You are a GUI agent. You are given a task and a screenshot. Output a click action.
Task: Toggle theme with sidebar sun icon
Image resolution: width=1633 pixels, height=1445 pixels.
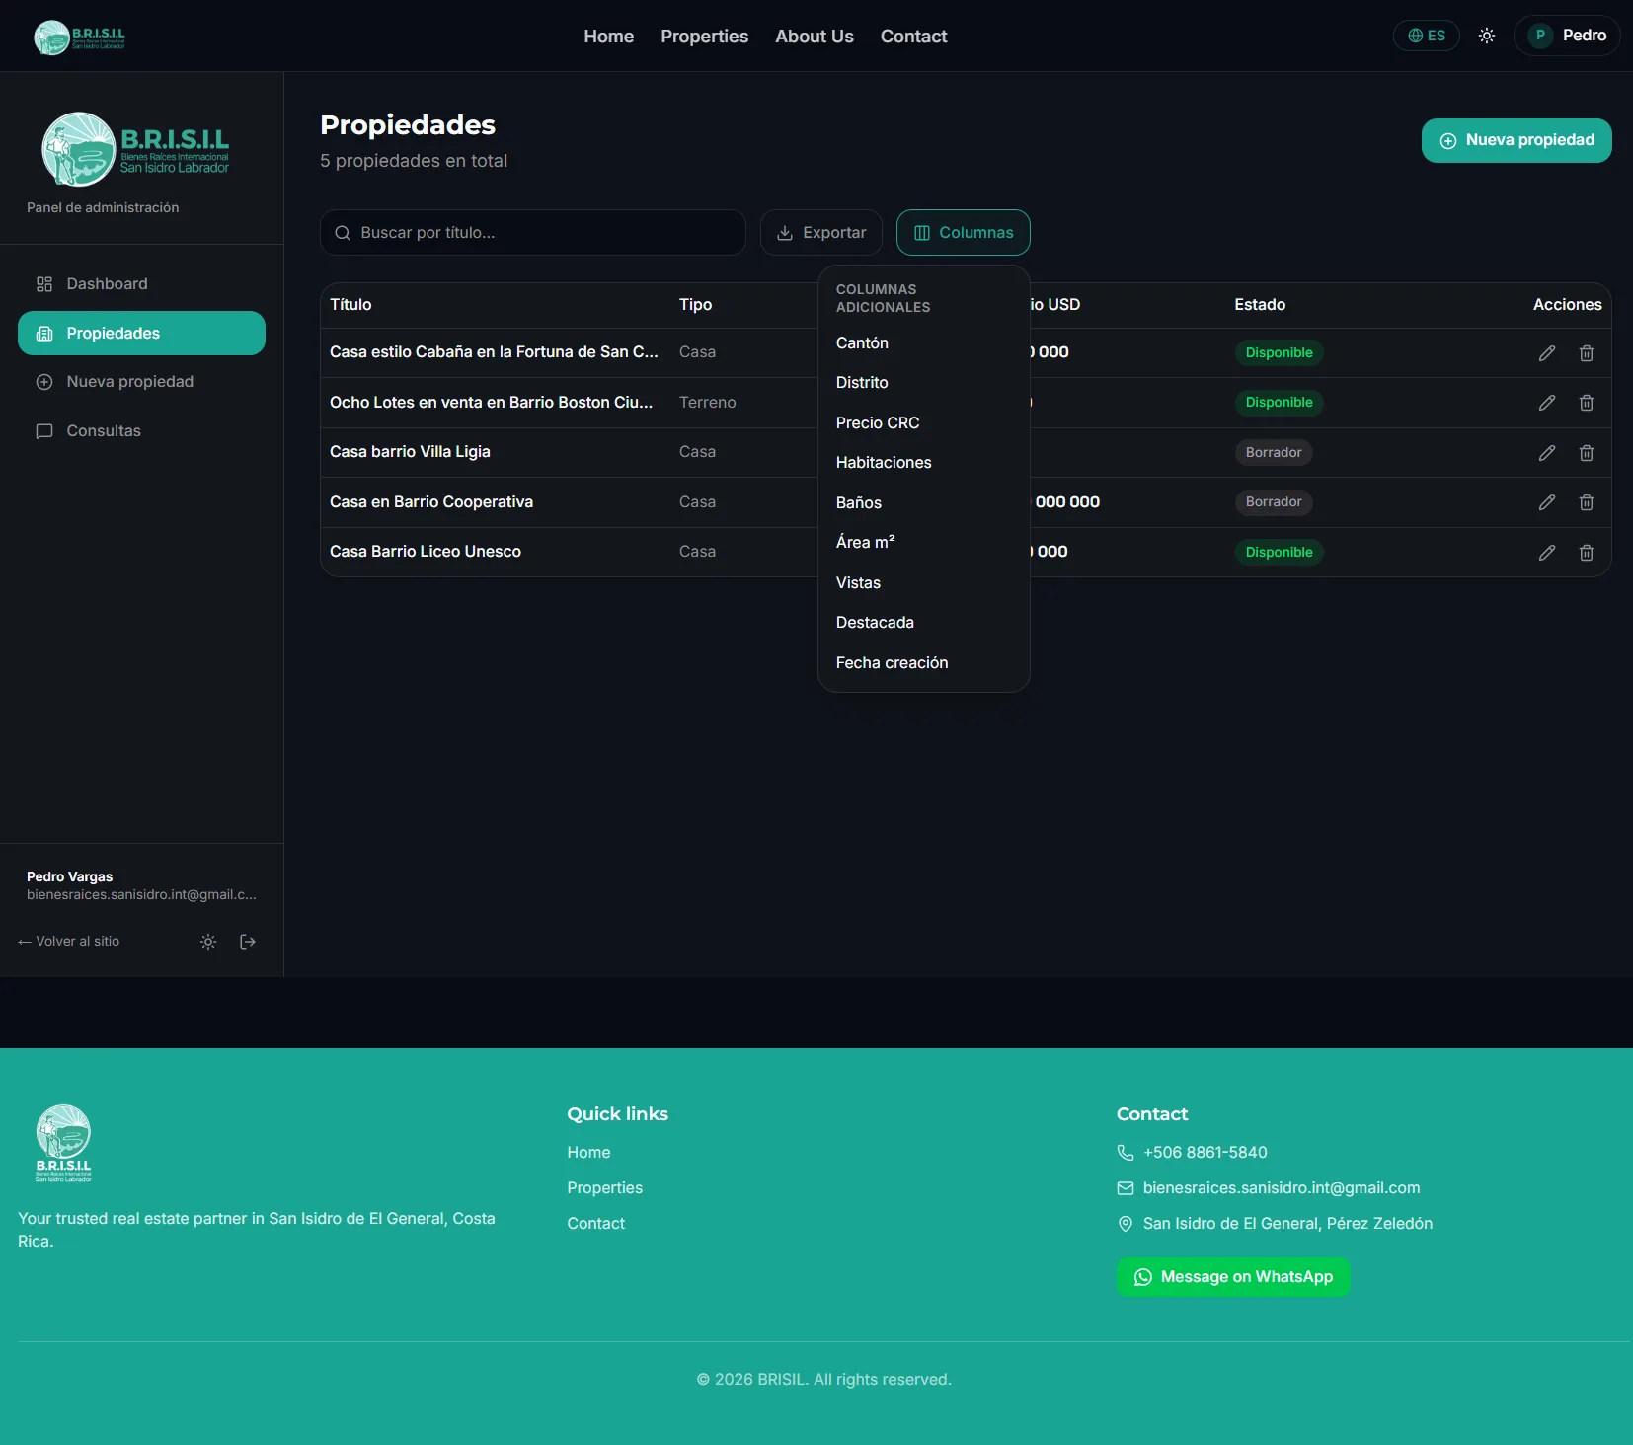[x=208, y=942]
